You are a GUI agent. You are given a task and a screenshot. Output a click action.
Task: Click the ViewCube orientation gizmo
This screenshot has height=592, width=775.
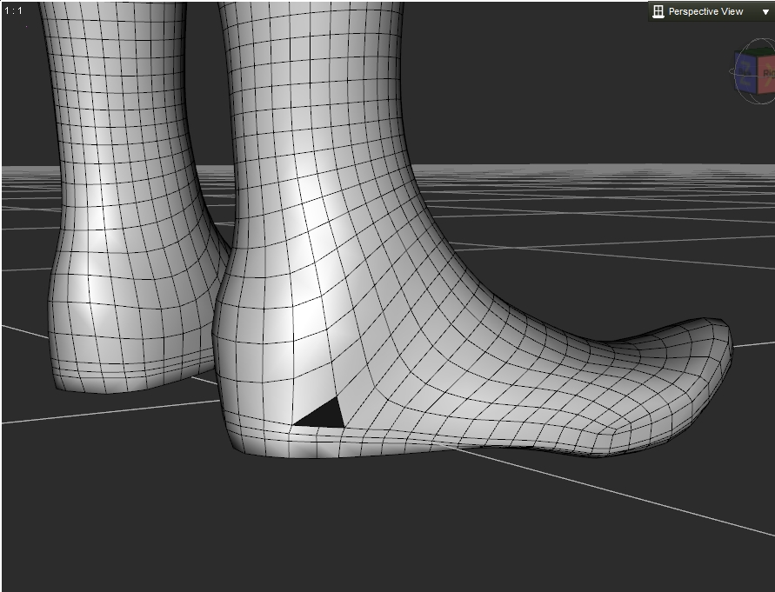754,72
